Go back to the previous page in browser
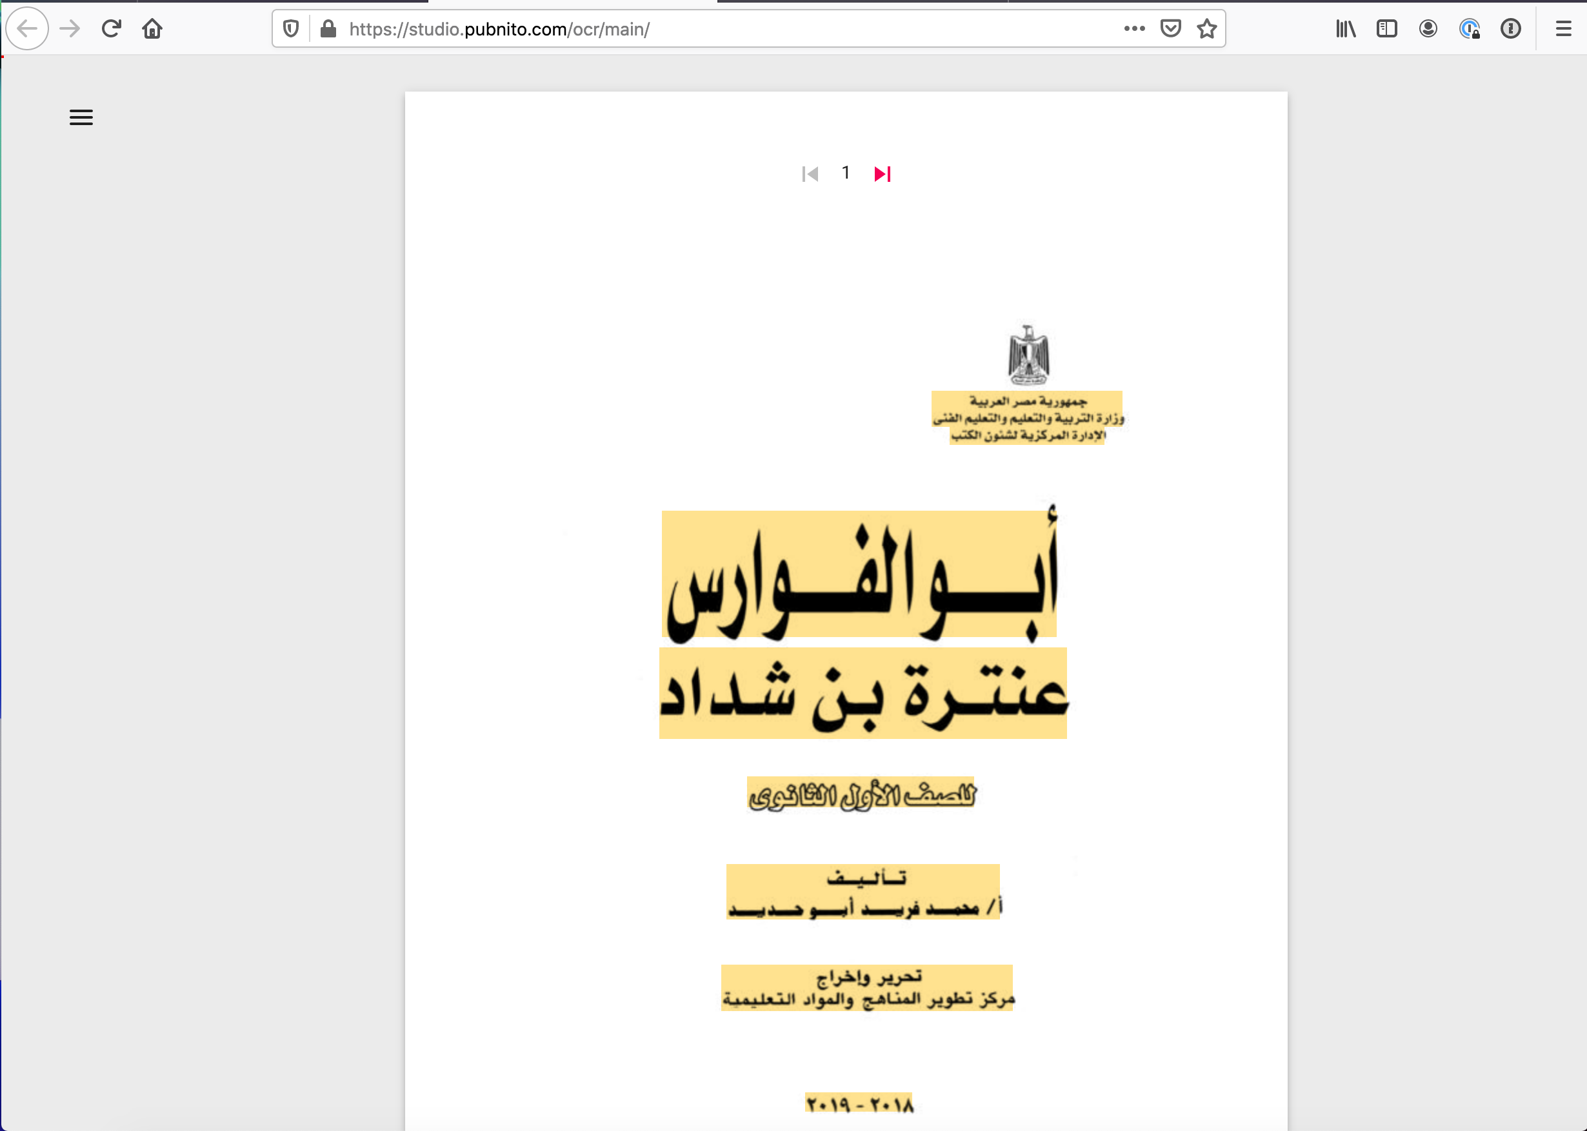Viewport: 1587px width, 1131px height. click(27, 28)
